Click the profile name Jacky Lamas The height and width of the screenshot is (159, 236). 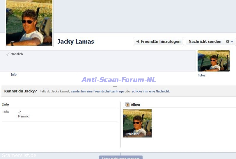coord(76,42)
